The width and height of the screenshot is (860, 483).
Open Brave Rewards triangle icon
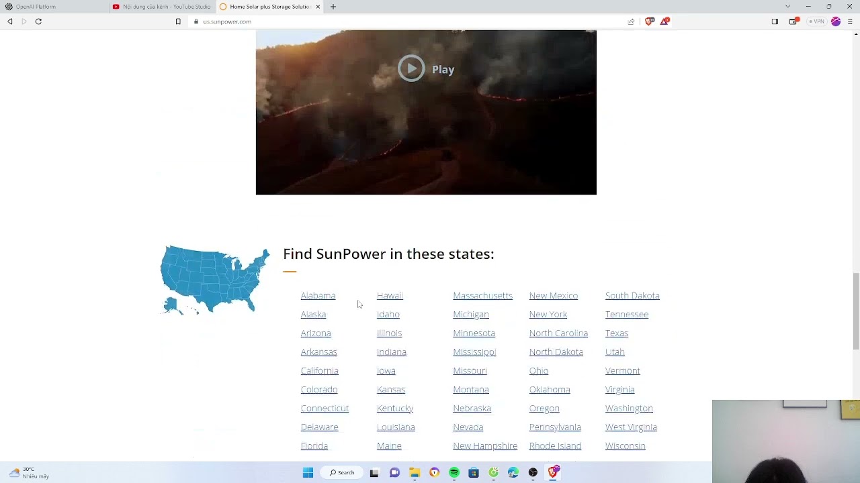pos(664,21)
